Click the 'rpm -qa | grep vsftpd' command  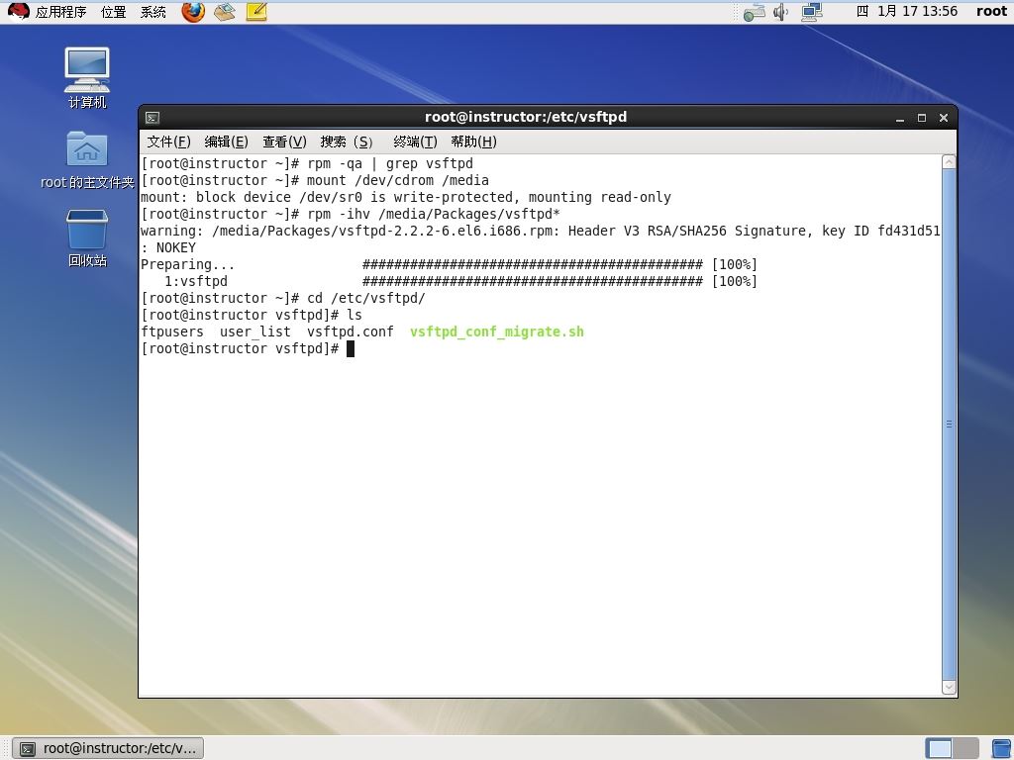tap(390, 163)
